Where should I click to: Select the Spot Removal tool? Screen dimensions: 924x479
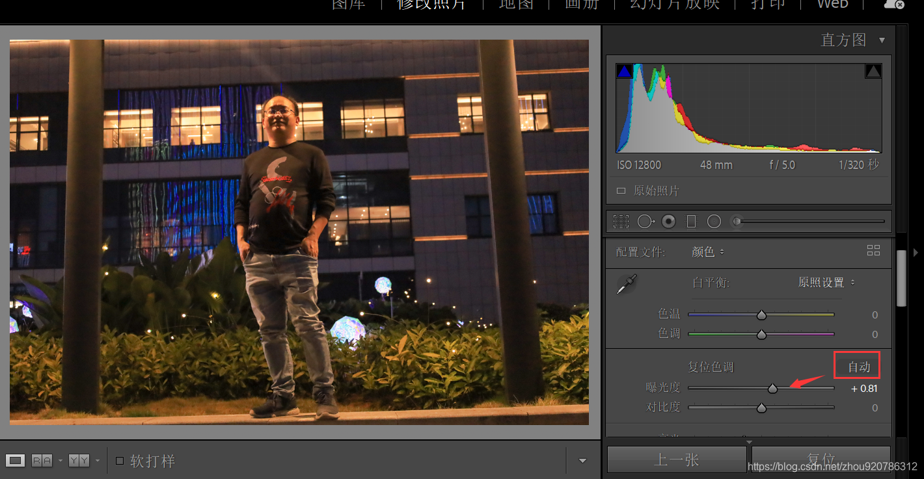click(x=645, y=222)
